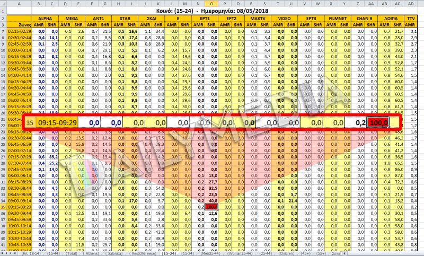Select the (45+) sheet tab
424x256 pixels.
click(306, 253)
